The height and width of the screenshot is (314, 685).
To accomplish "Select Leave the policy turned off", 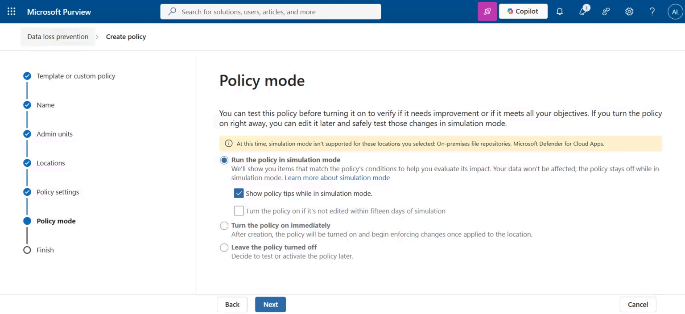I will 224,248.
